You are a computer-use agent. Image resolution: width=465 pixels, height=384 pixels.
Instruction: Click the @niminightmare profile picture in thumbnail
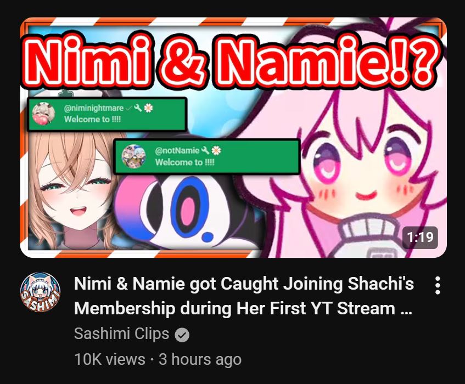[x=43, y=114]
